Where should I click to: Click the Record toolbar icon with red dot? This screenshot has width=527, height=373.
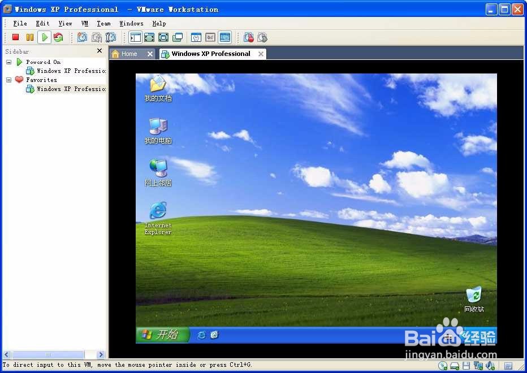(249, 37)
